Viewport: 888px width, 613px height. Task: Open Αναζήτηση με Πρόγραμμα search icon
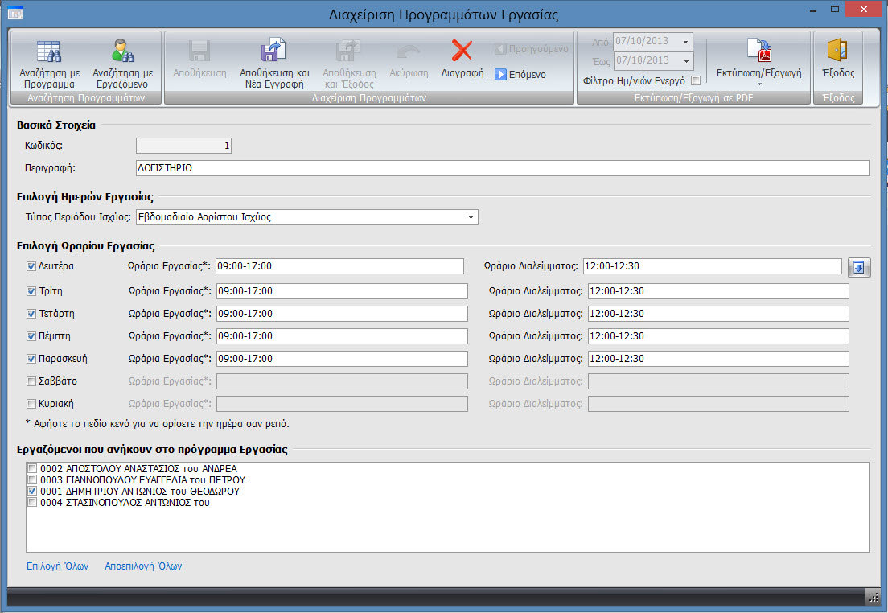49,51
